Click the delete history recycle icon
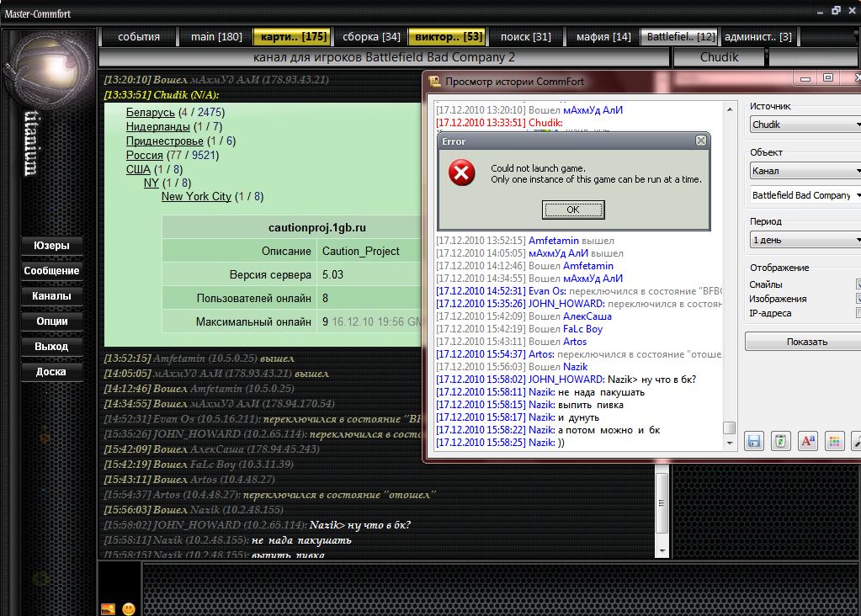The image size is (861, 616). [x=781, y=440]
